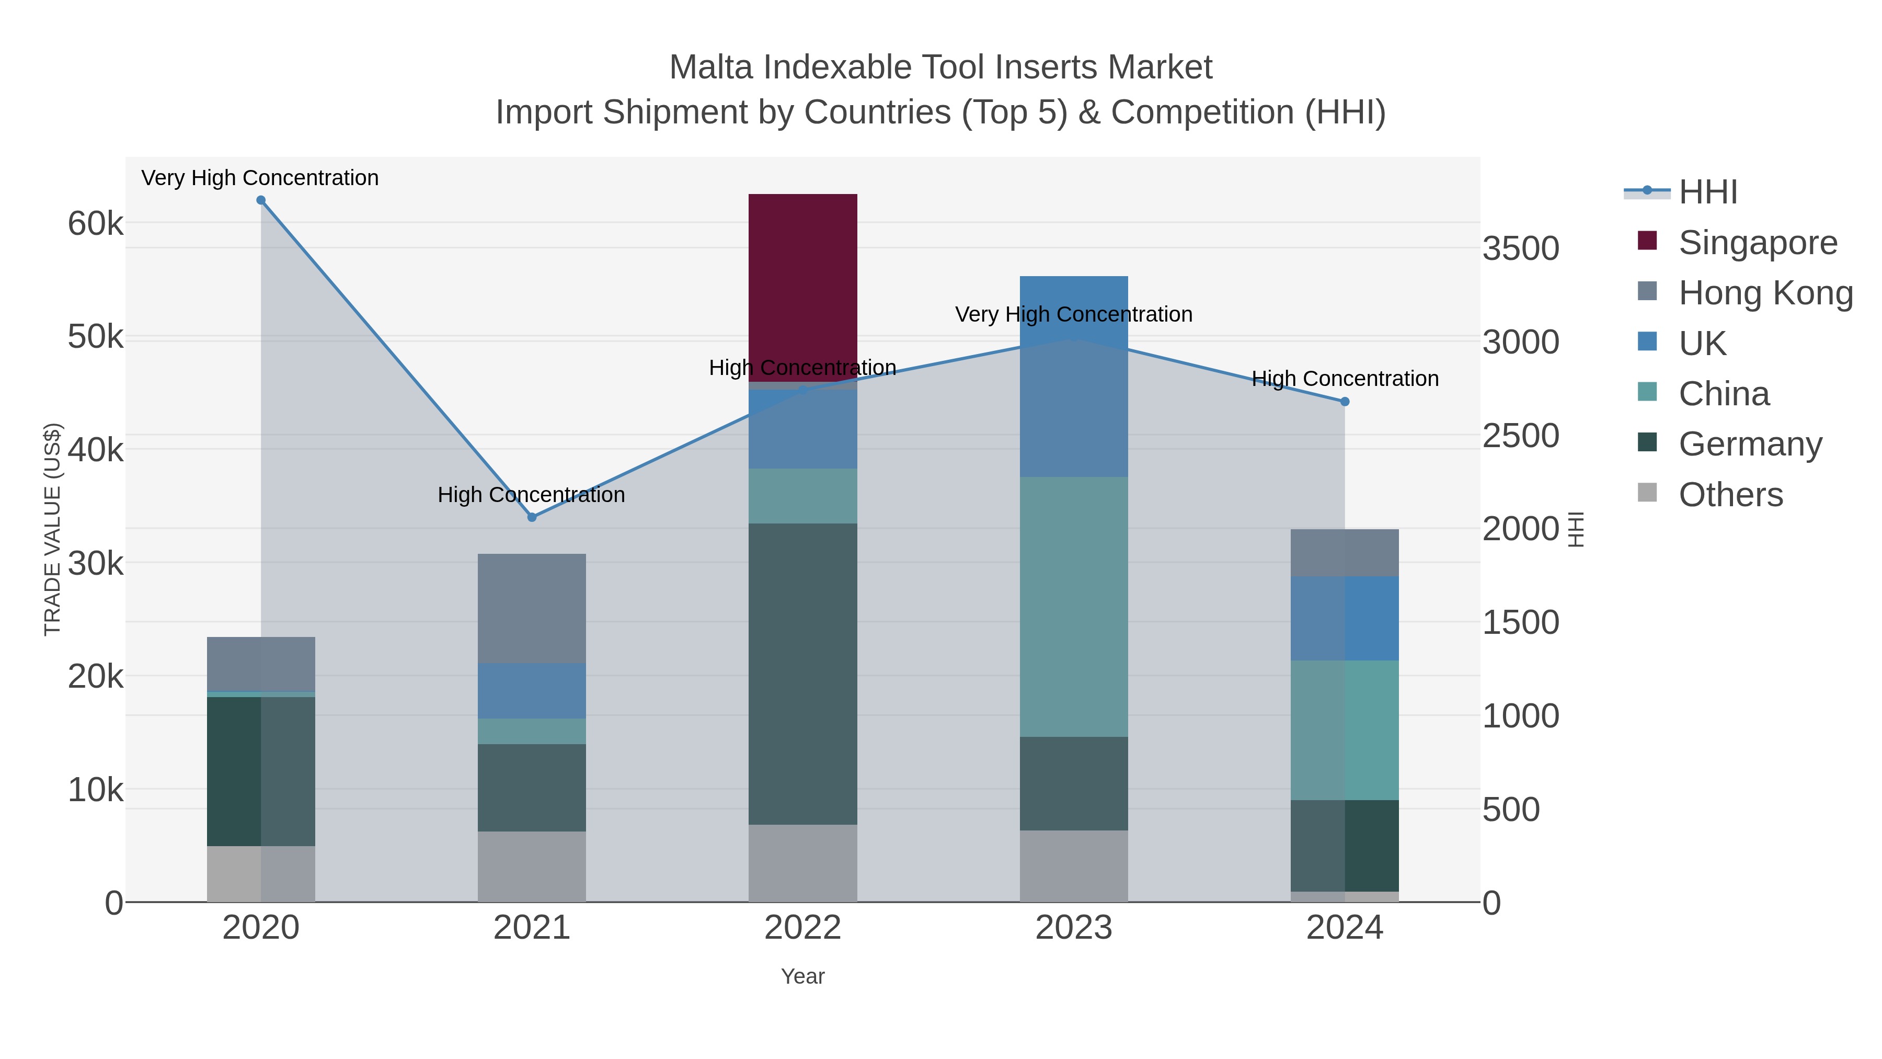Click 'Very High Concentration' annotation above 2023
This screenshot has height=1059, width=1882.
pos(1074,314)
